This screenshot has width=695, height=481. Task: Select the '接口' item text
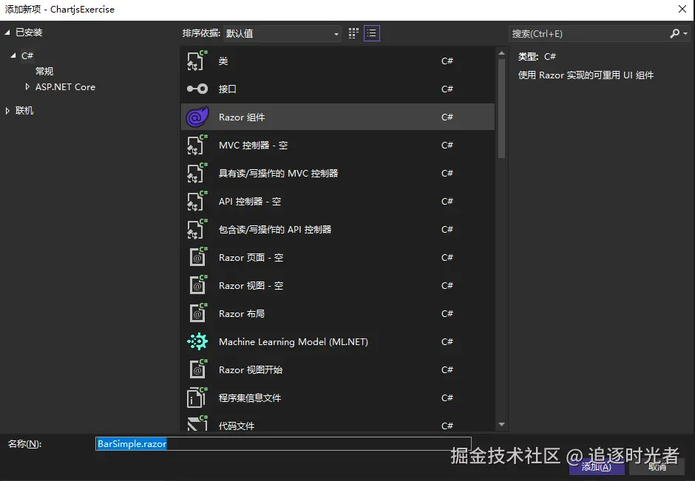pos(228,89)
